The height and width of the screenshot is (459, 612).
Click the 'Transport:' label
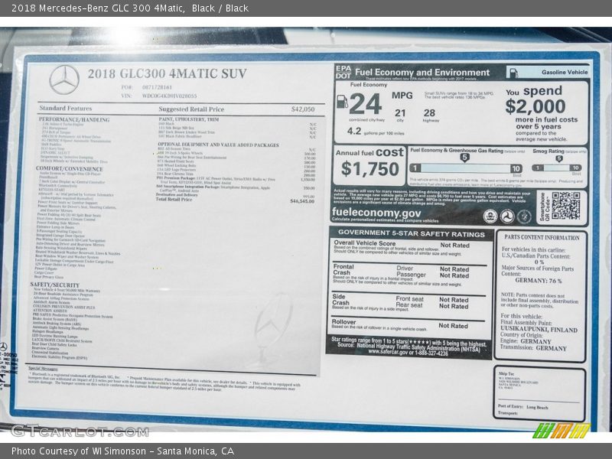[x=508, y=413]
